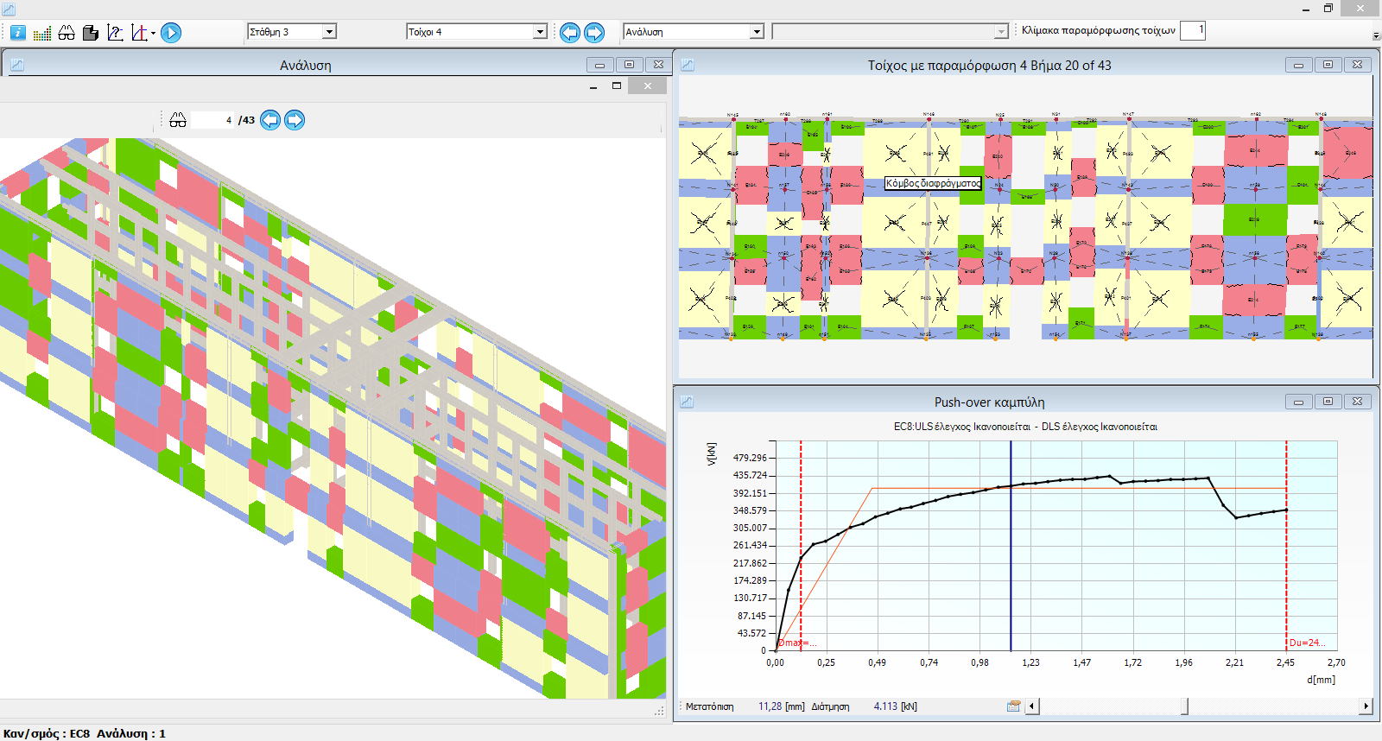This screenshot has height=741, width=1382.
Task: Click the clipboard copy icon below push-over chart
Action: tap(1014, 706)
